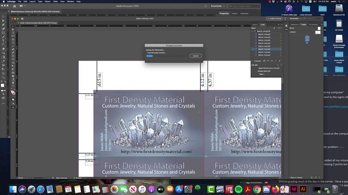The width and height of the screenshot is (348, 195).
Task: Click the Update Link refresh icon
Action: tap(276, 61)
